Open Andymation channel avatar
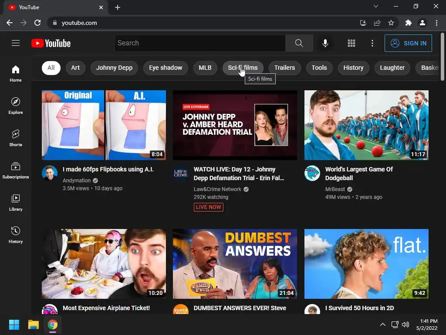Screen dimensions: 446x335 point(50,173)
